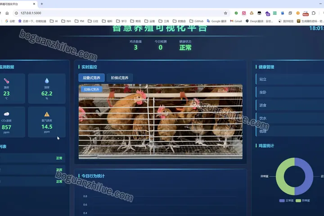This screenshot has width=324, height=216.
Task: Click the browser home icon
Action: [7, 13]
